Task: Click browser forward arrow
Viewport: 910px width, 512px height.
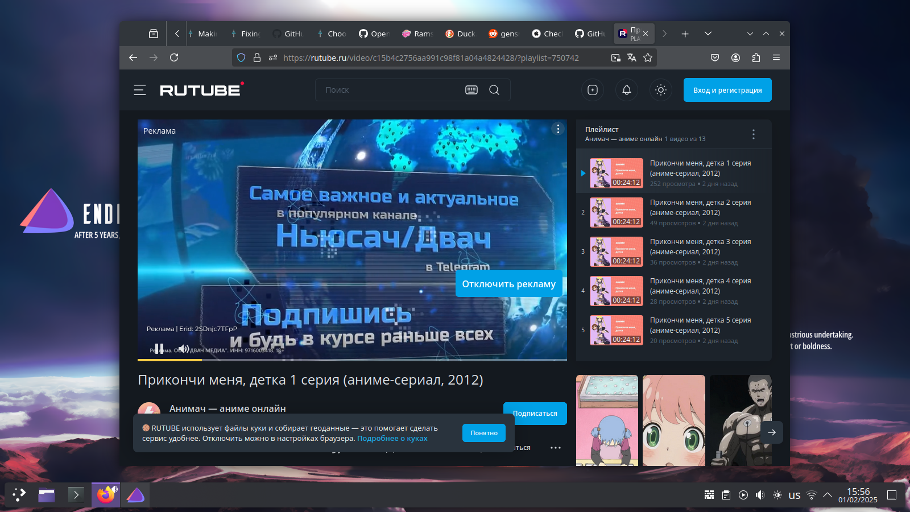Action: pyautogui.click(x=154, y=57)
